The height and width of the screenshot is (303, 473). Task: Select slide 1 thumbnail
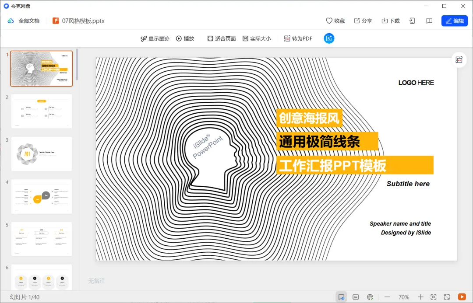pos(42,69)
